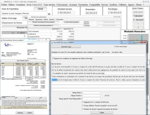Open the Utilitaires menu
150x115 pixels.
coord(122,5)
